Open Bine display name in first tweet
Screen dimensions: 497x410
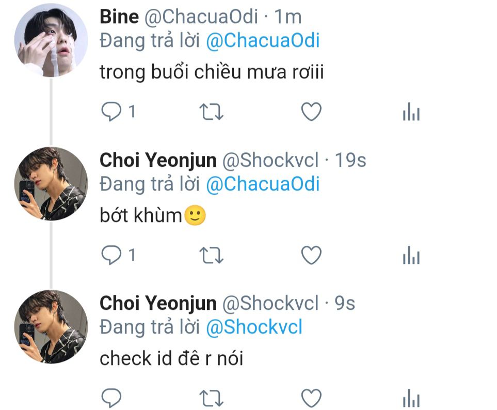[119, 17]
